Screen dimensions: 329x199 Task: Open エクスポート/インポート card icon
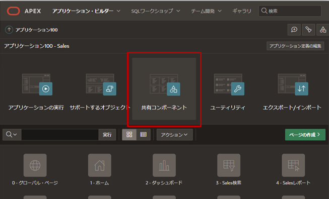pos(293,84)
